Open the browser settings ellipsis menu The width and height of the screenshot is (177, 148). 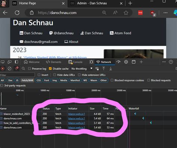coord(165,13)
